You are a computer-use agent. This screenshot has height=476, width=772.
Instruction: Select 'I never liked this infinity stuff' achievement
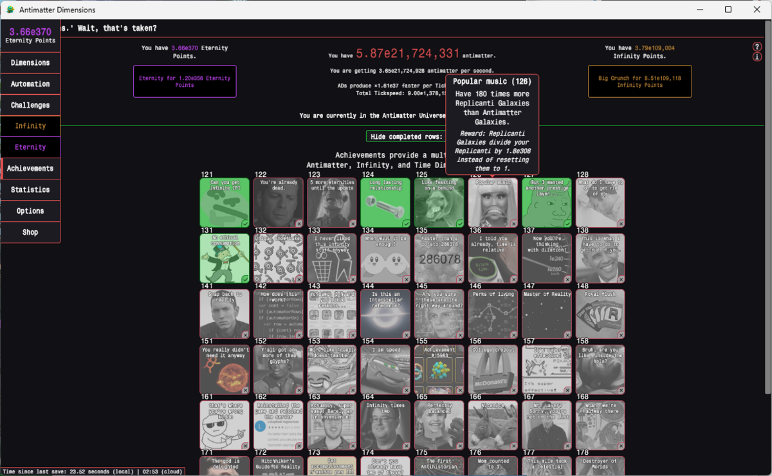pyautogui.click(x=332, y=259)
